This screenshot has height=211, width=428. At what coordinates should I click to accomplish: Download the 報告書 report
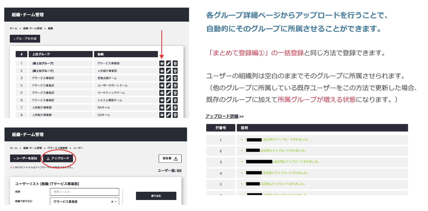pos(170,158)
